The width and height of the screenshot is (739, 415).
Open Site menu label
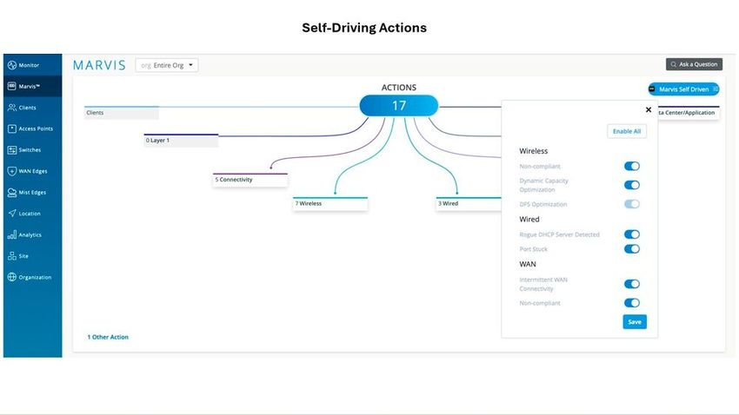point(23,256)
